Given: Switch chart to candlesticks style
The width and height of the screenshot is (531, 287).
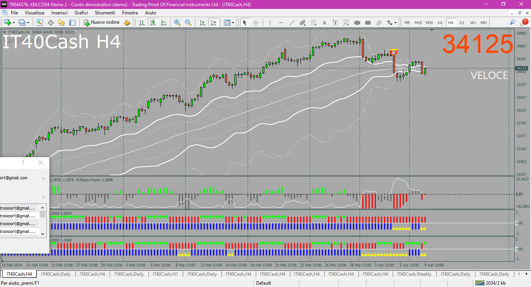Looking at the screenshot, I should (x=153, y=23).
